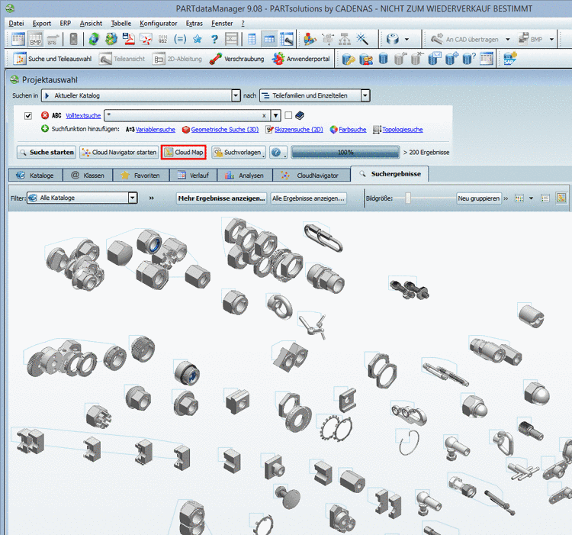The width and height of the screenshot is (572, 535).
Task: Switch to the CloudNavigator tab
Action: (311, 176)
